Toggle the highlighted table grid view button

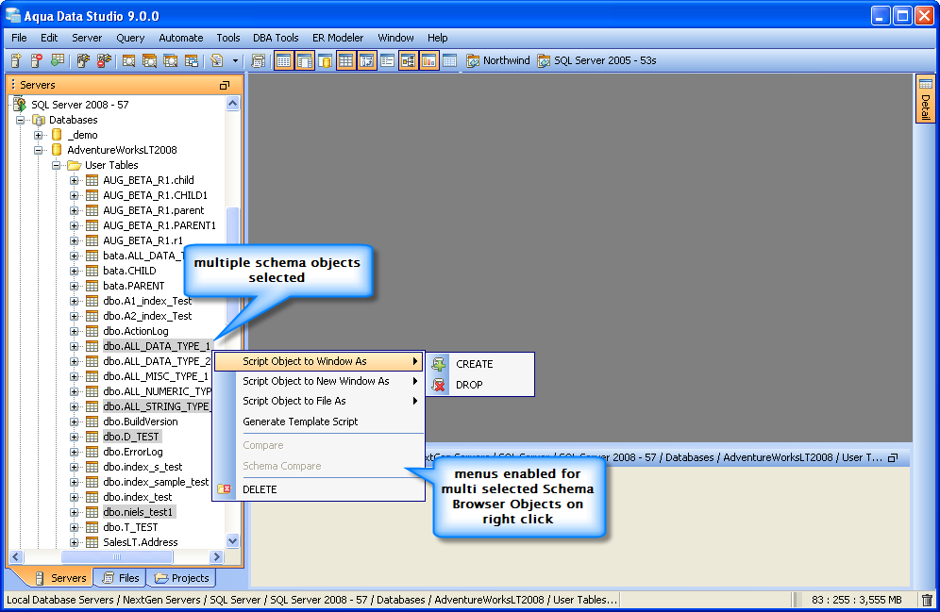tap(345, 60)
